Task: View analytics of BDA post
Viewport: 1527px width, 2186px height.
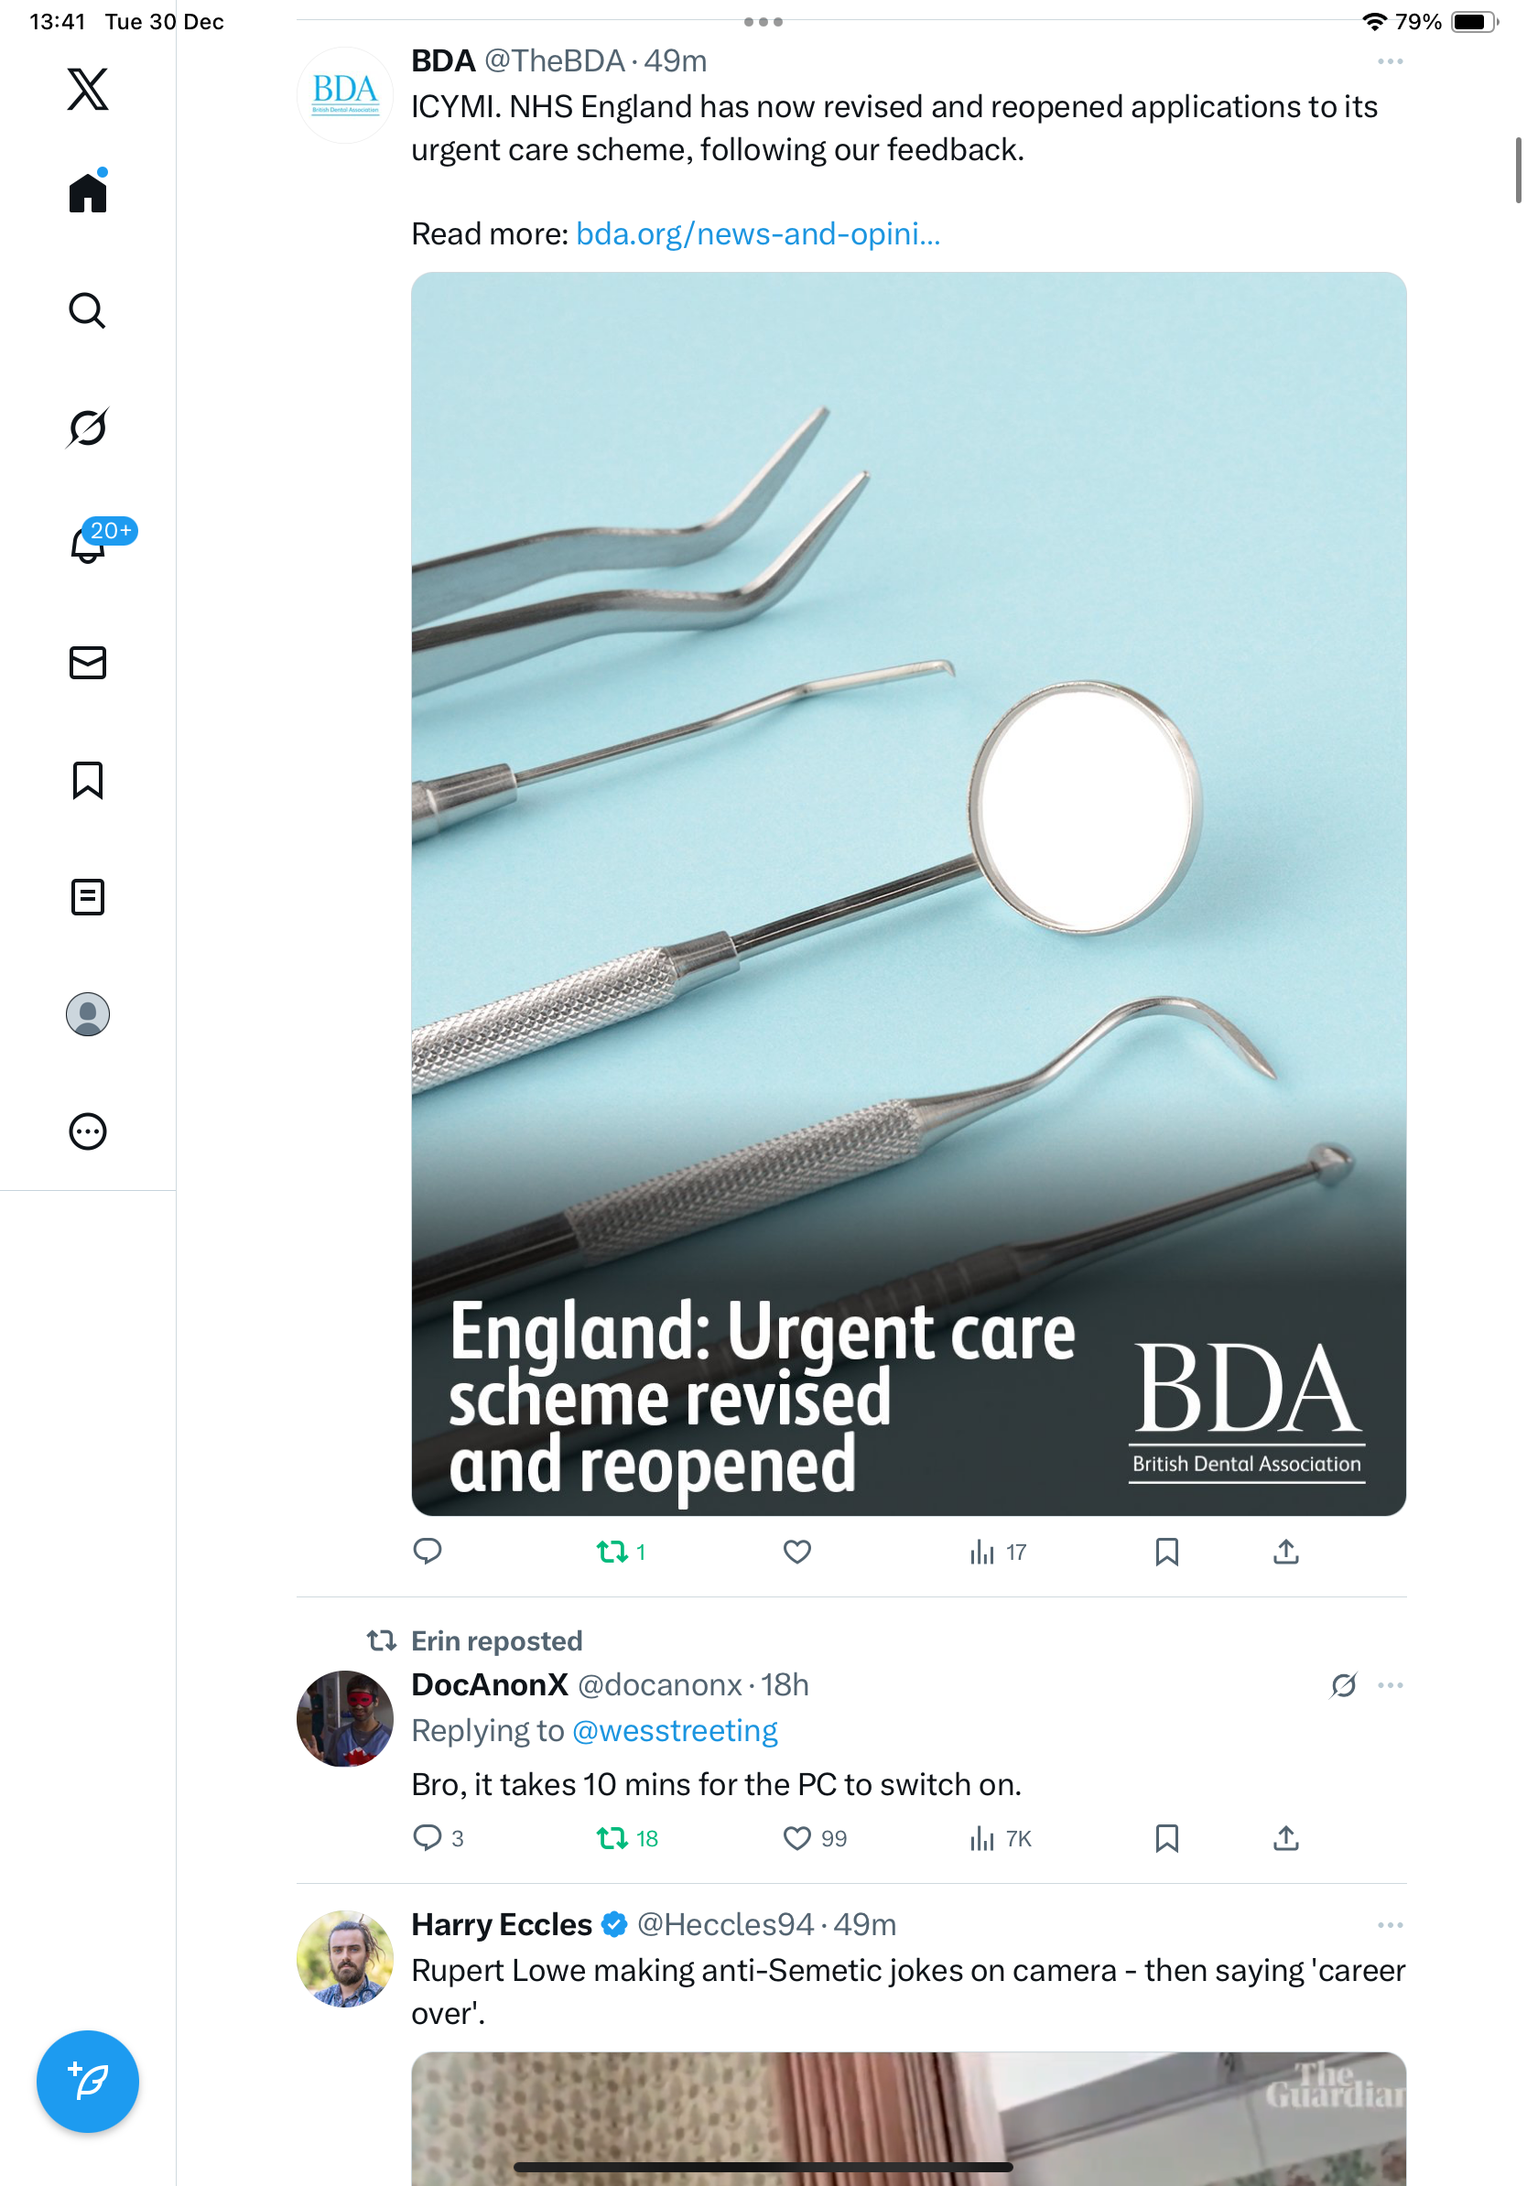Action: tap(996, 1552)
